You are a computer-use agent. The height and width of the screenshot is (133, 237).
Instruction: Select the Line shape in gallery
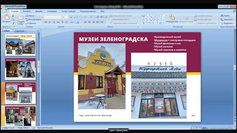click(x=147, y=16)
